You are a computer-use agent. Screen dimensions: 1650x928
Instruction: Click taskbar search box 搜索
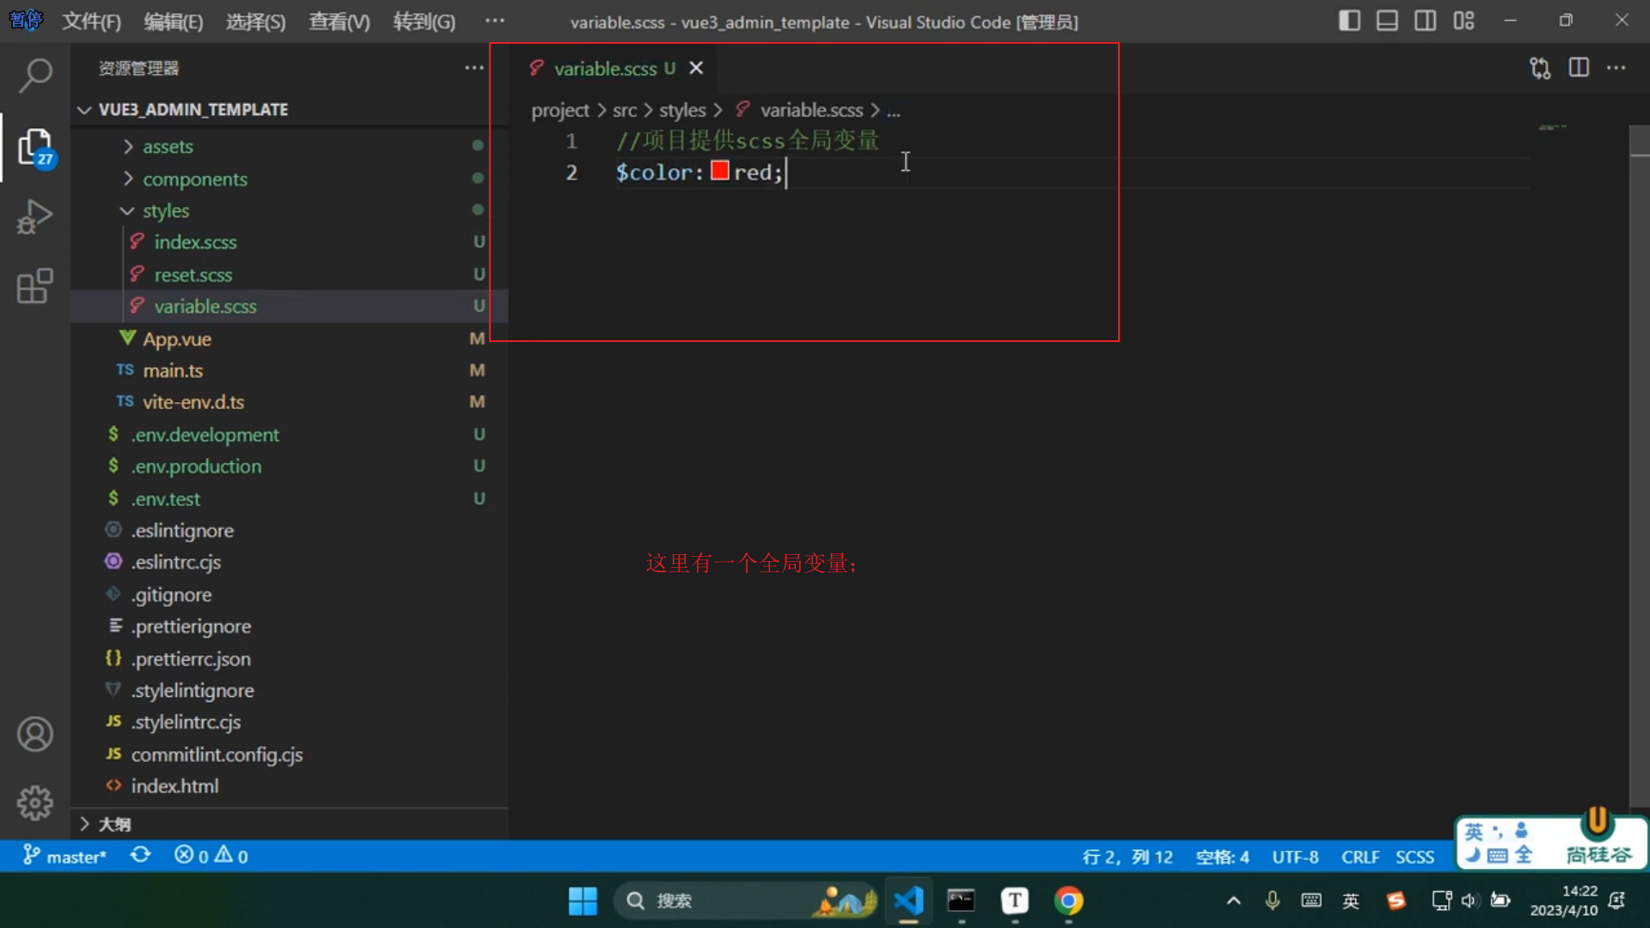pos(746,901)
